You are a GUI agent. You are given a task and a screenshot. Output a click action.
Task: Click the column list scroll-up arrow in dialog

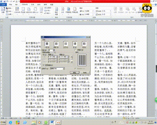(72, 57)
